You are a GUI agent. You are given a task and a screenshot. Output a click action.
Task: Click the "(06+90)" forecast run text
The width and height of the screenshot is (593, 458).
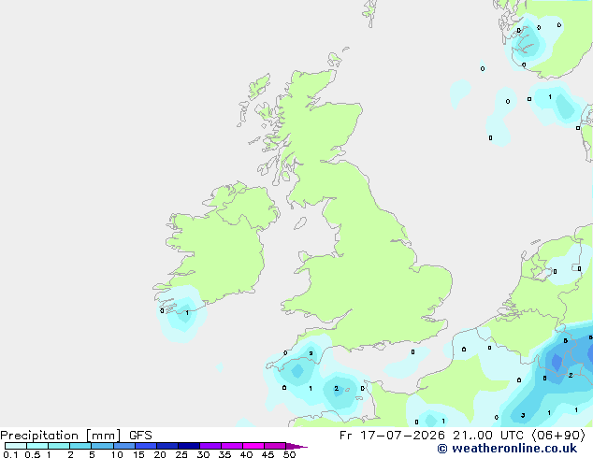tap(558, 436)
